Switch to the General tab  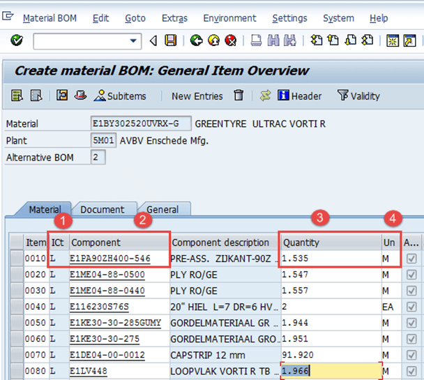click(x=162, y=209)
